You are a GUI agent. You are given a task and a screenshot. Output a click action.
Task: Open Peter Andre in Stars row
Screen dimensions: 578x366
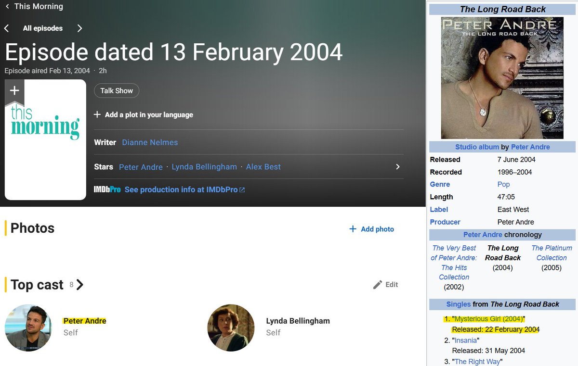[141, 167]
